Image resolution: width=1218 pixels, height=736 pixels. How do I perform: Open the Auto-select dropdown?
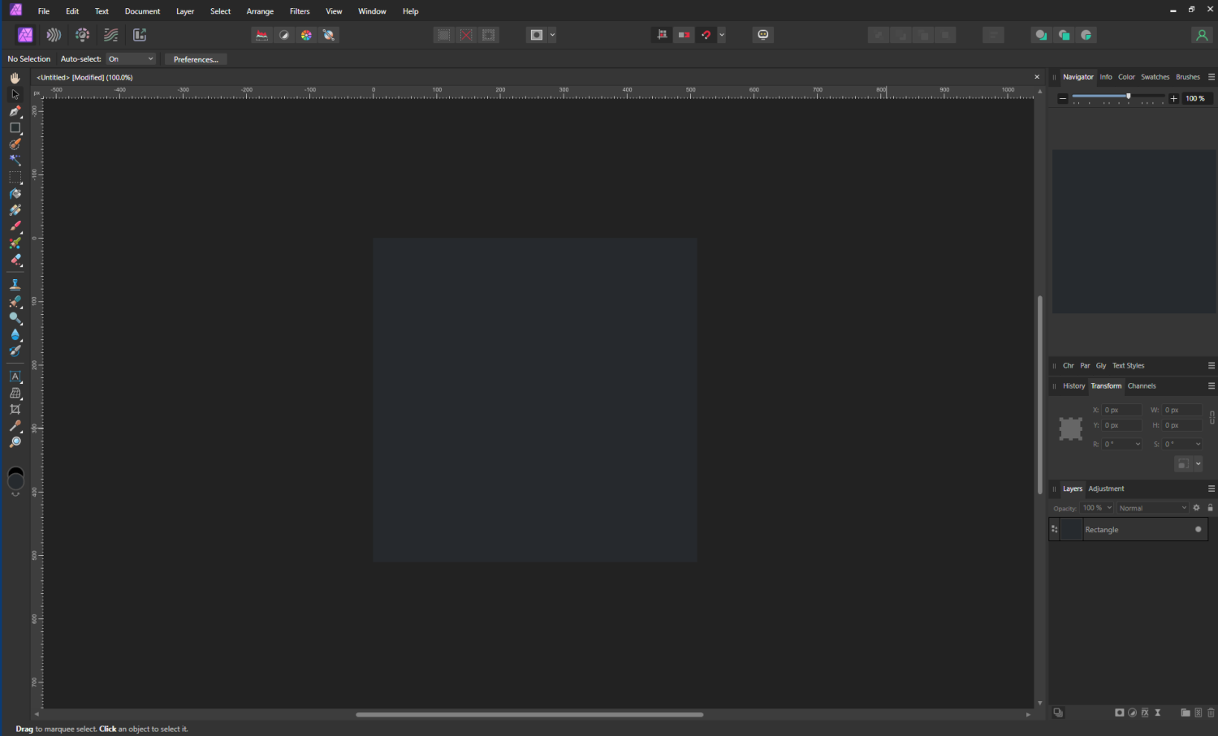(130, 58)
